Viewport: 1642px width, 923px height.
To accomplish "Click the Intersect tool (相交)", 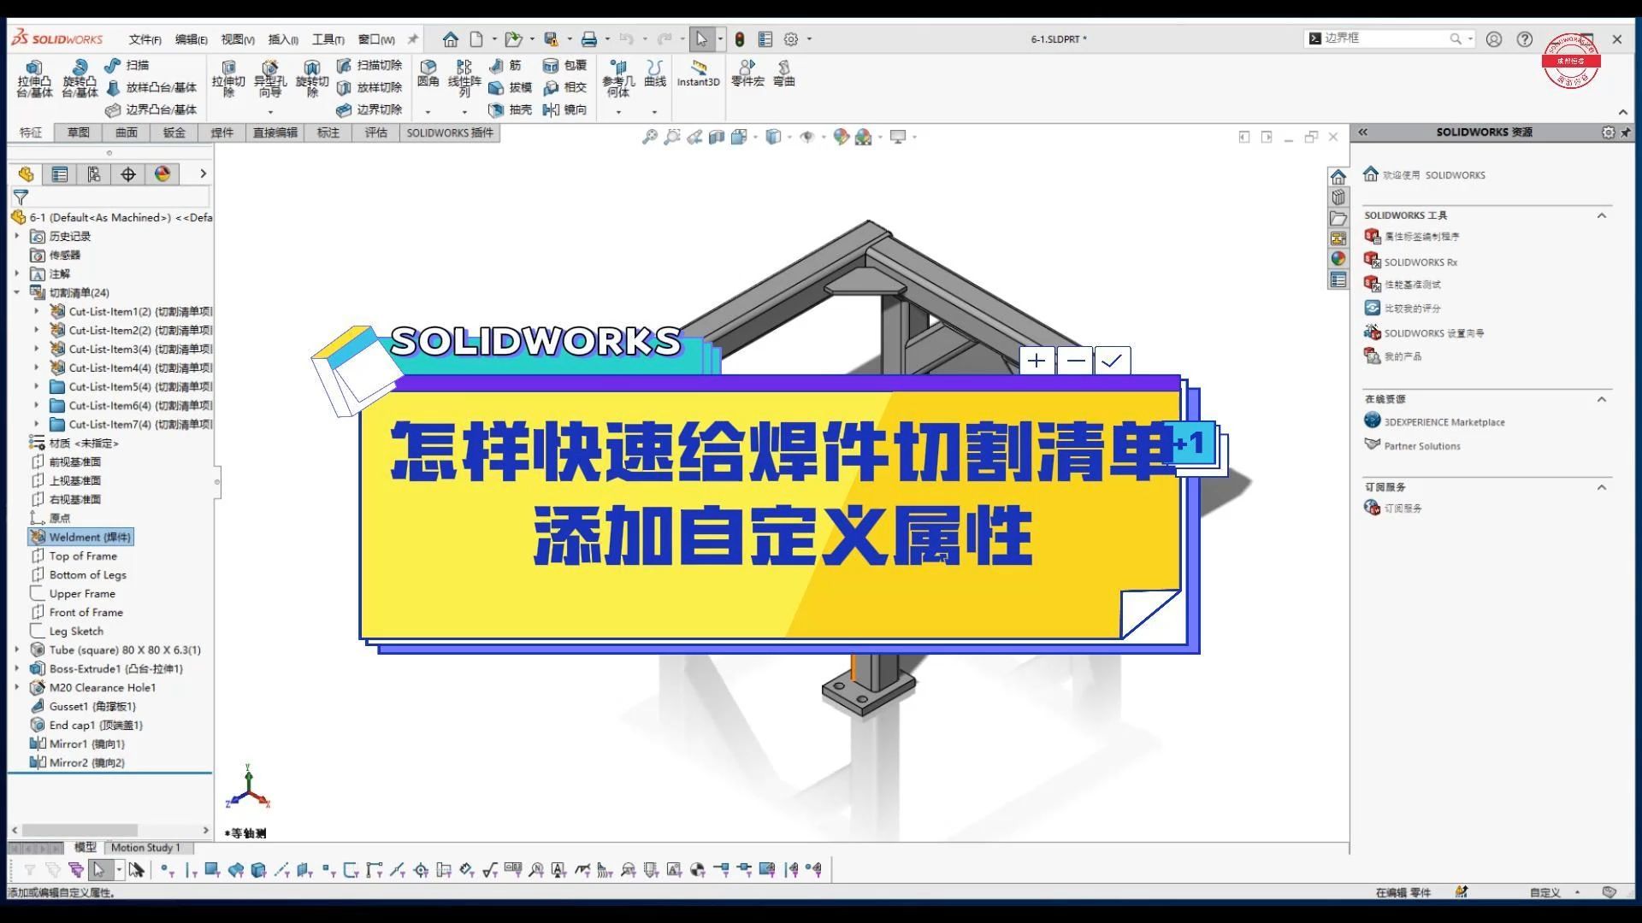I will [565, 87].
